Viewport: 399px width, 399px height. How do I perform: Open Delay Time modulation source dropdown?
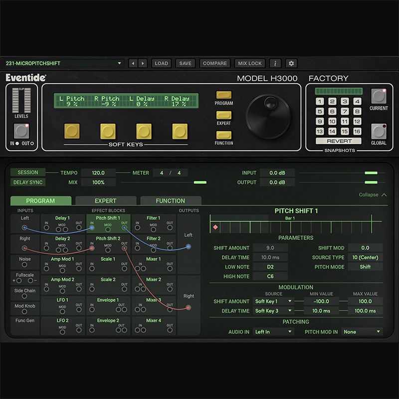pos(273,311)
